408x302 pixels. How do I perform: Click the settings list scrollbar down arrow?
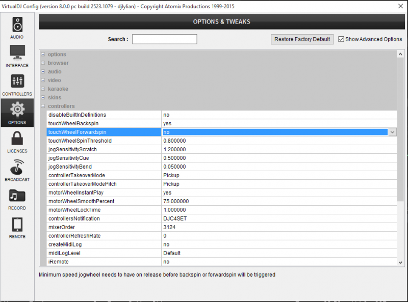click(x=400, y=262)
